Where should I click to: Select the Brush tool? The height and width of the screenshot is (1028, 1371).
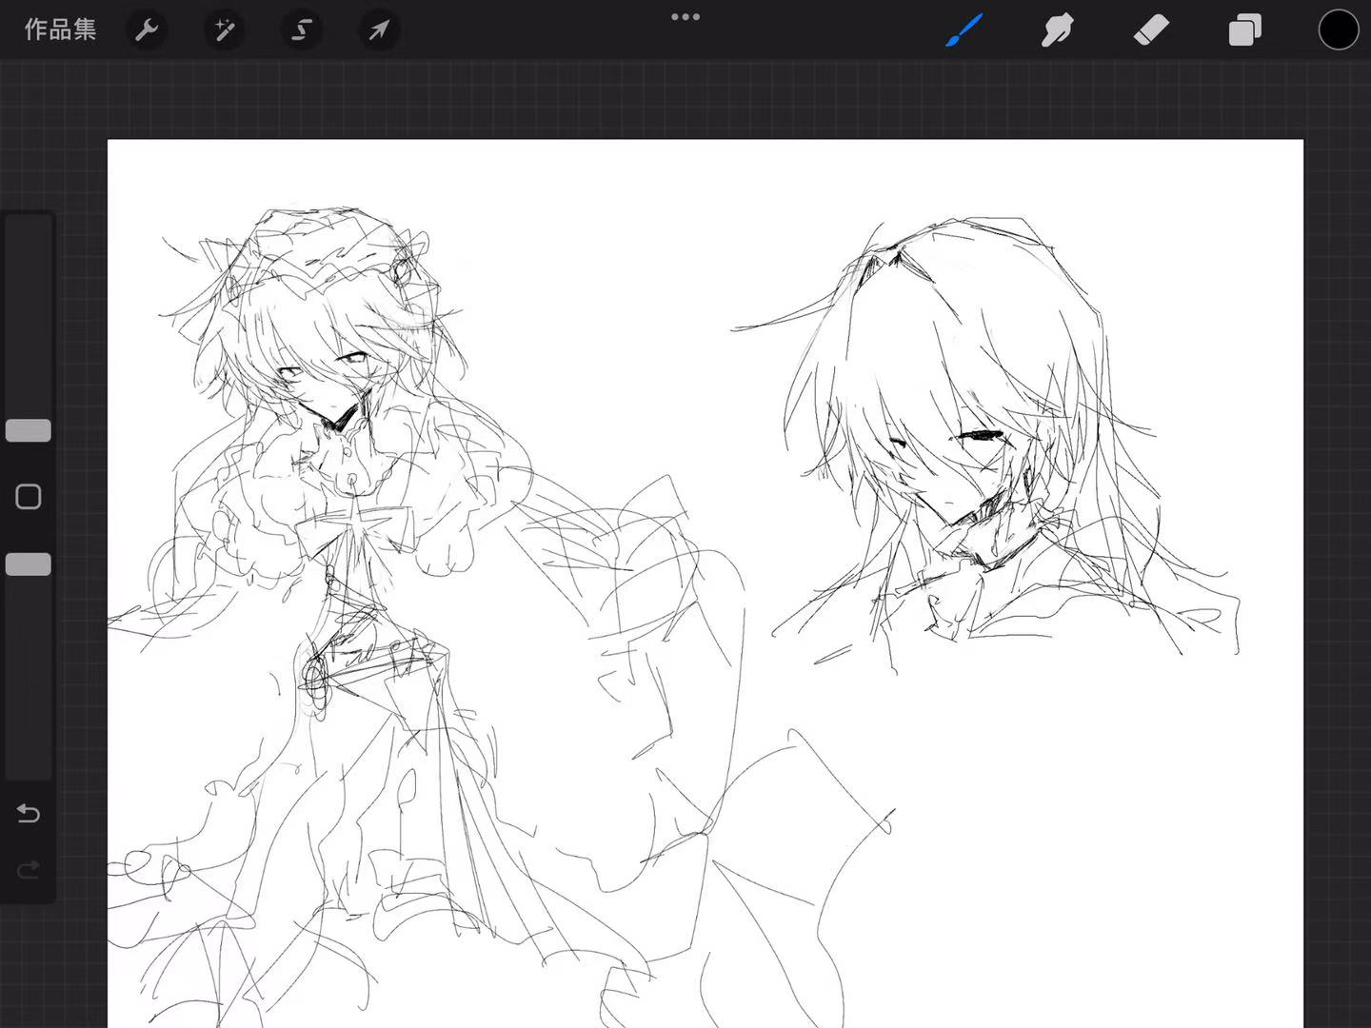click(x=964, y=30)
